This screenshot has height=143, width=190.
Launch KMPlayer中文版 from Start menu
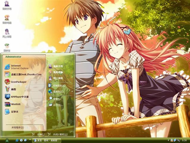click(17, 97)
